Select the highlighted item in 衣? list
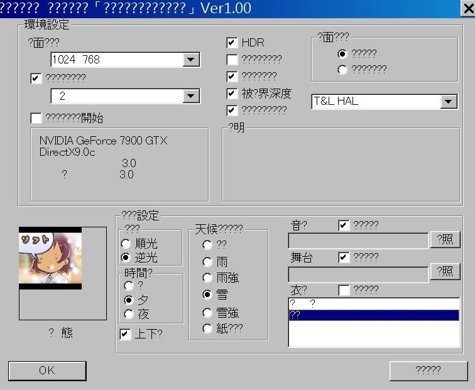Image resolution: width=475 pixels, height=390 pixels. pos(374,315)
